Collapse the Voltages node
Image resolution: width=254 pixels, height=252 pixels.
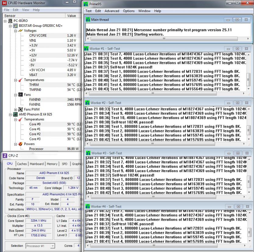pyautogui.click(x=16, y=31)
